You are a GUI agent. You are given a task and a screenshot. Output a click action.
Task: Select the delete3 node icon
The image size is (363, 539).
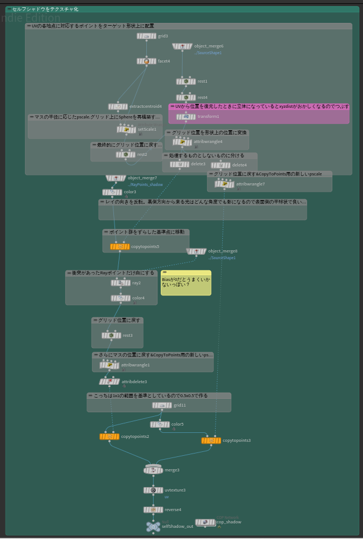point(179,164)
